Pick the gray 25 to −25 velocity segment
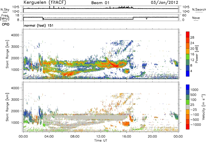206x142 pixels. point(188,107)
